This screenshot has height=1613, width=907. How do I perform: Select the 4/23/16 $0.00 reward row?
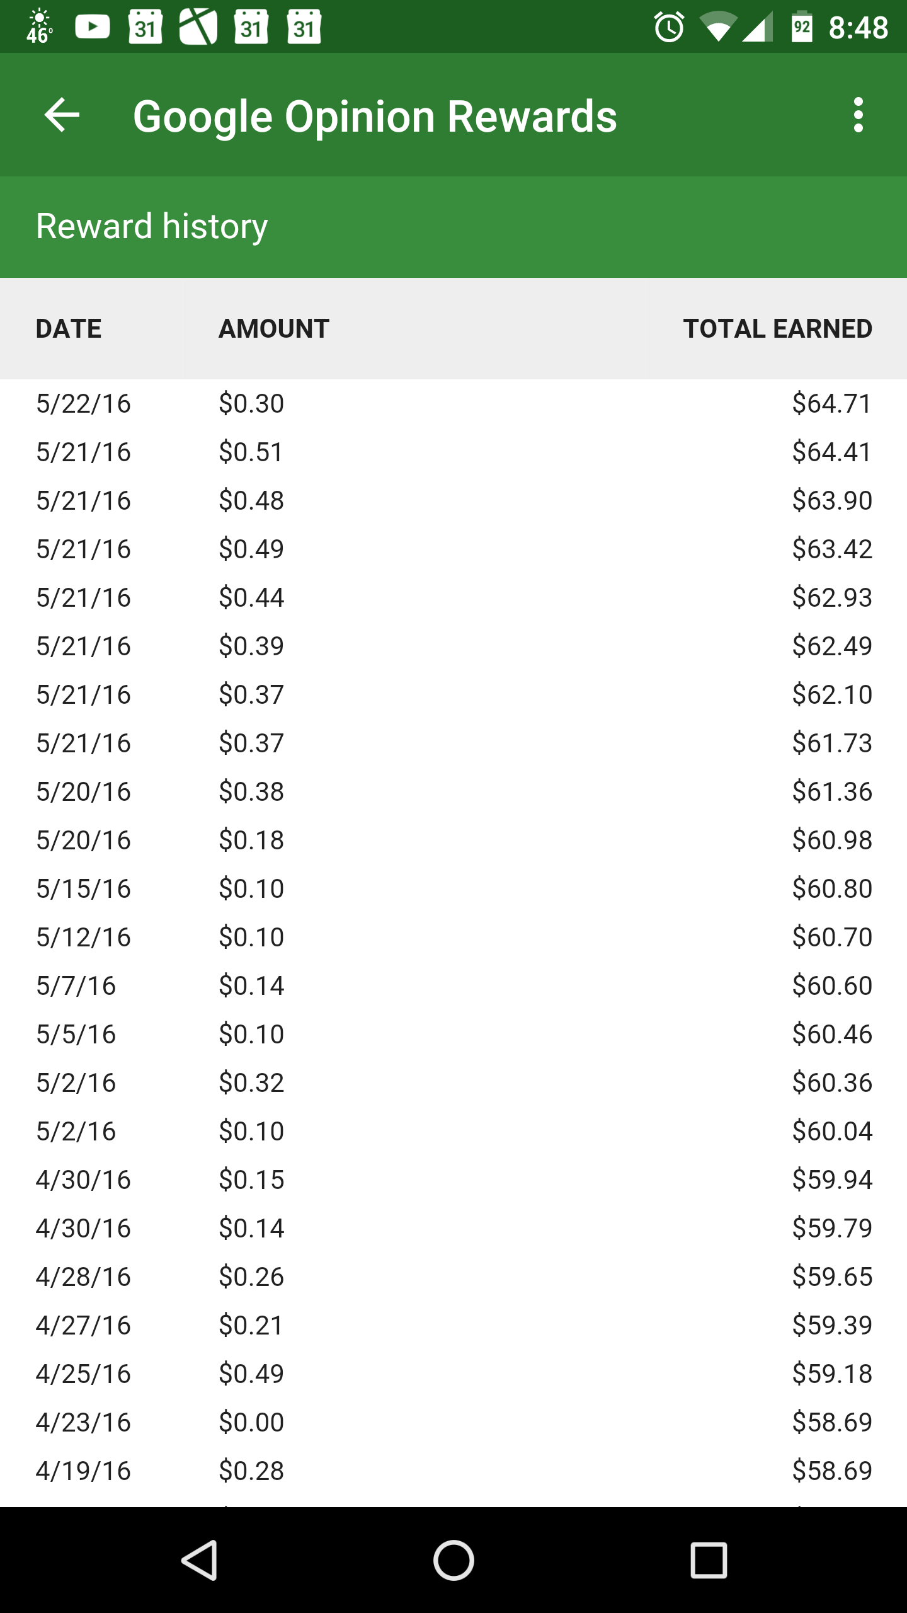tap(453, 1423)
